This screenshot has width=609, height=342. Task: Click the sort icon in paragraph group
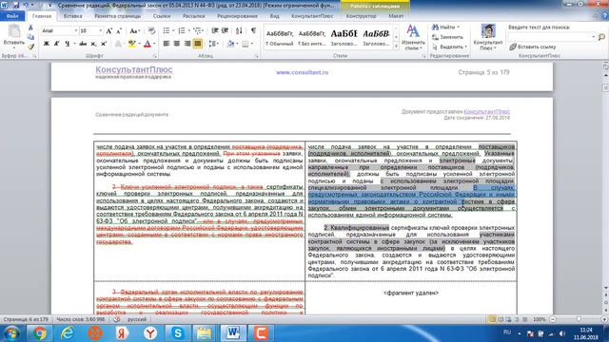point(239,30)
